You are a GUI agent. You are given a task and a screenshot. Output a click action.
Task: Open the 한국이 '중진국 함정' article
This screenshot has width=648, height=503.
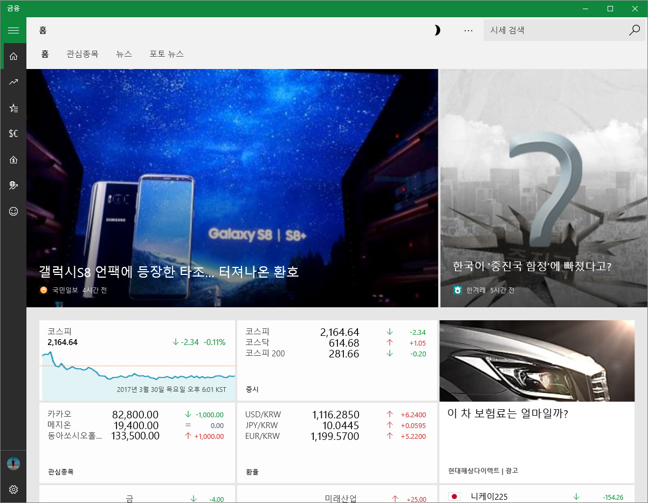point(544,188)
